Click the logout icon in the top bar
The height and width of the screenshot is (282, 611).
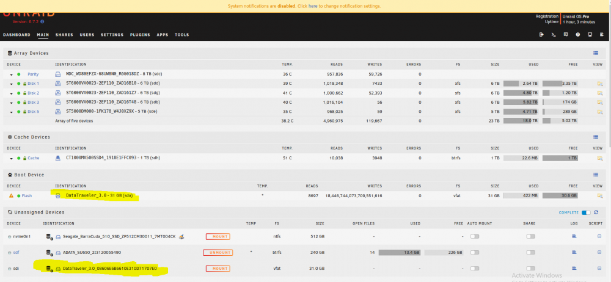(x=541, y=35)
